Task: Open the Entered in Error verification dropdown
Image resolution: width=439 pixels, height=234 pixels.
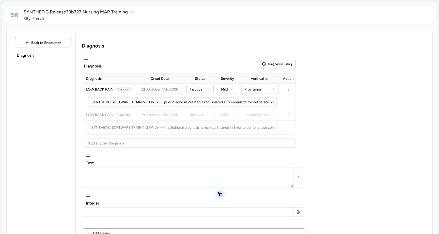Action: 260,115
